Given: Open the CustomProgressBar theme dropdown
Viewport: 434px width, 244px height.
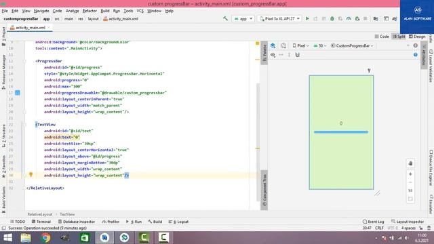Looking at the screenshot, I should click(x=352, y=45).
